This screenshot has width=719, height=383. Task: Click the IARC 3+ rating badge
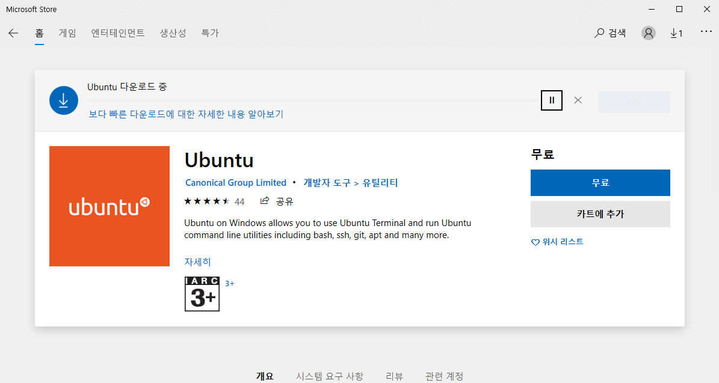click(202, 294)
